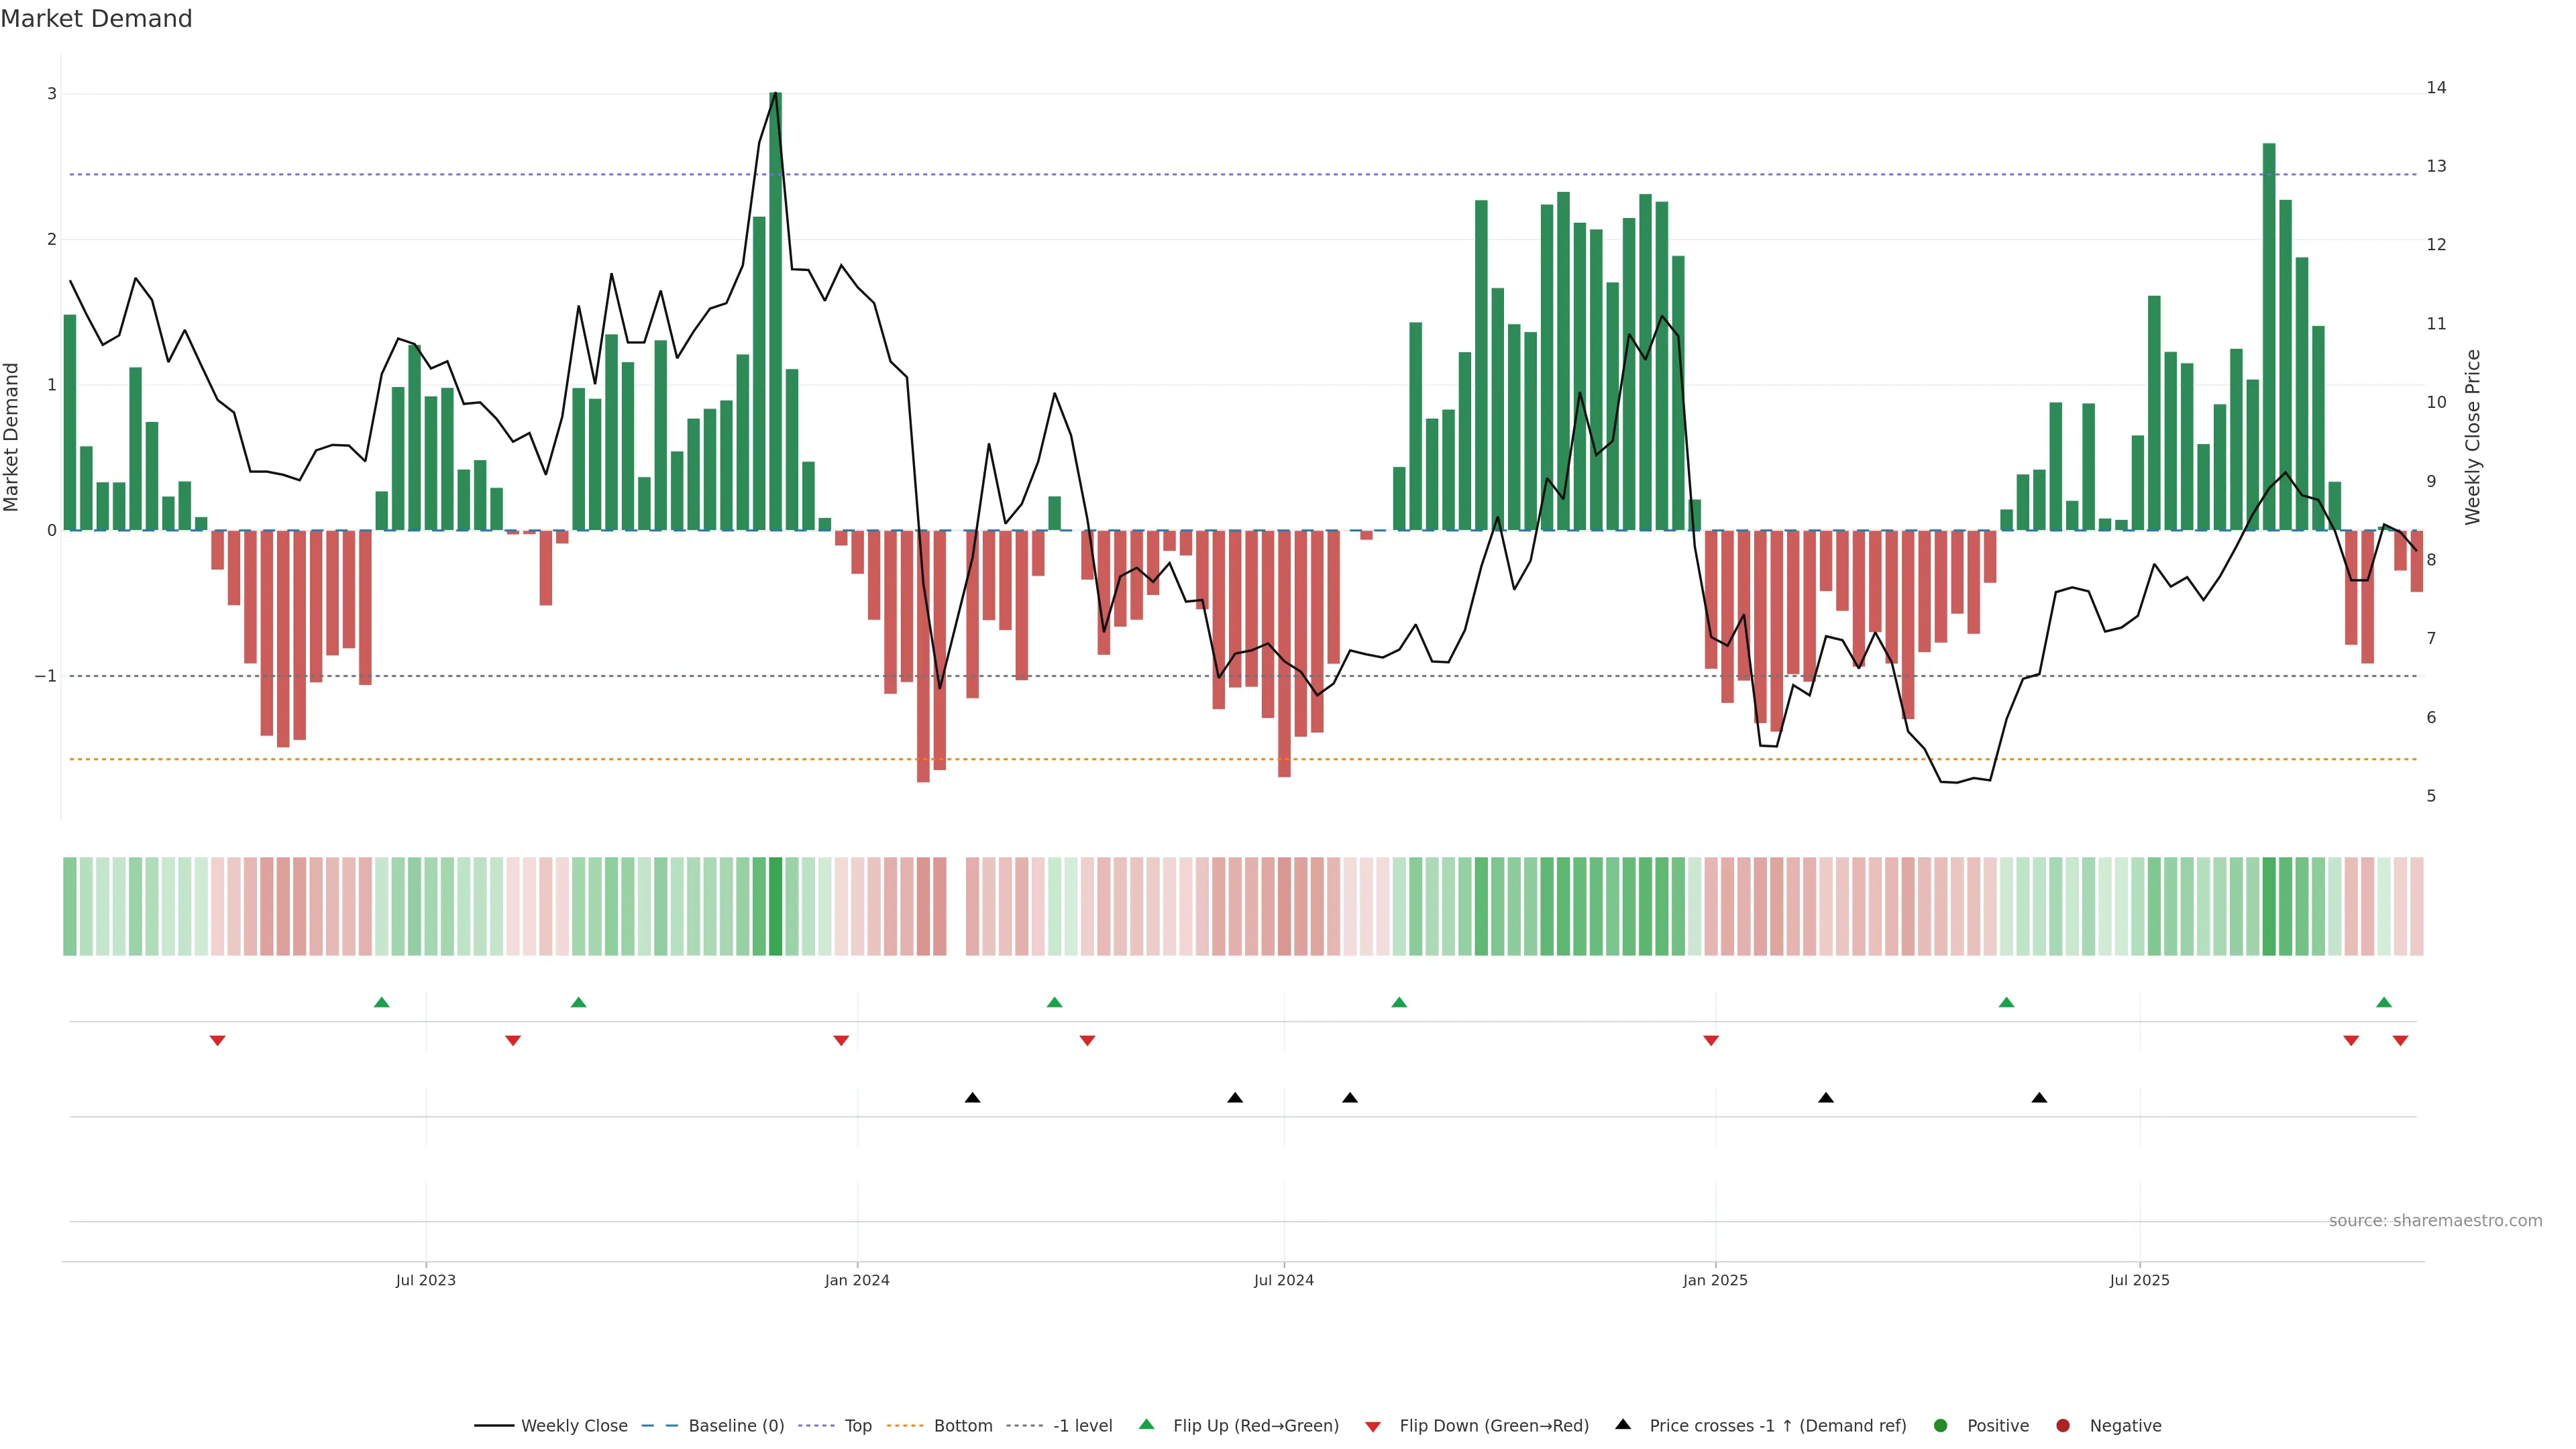Click Flip Up green triangle legend icon
The image size is (2576, 1449).
tap(1147, 1425)
